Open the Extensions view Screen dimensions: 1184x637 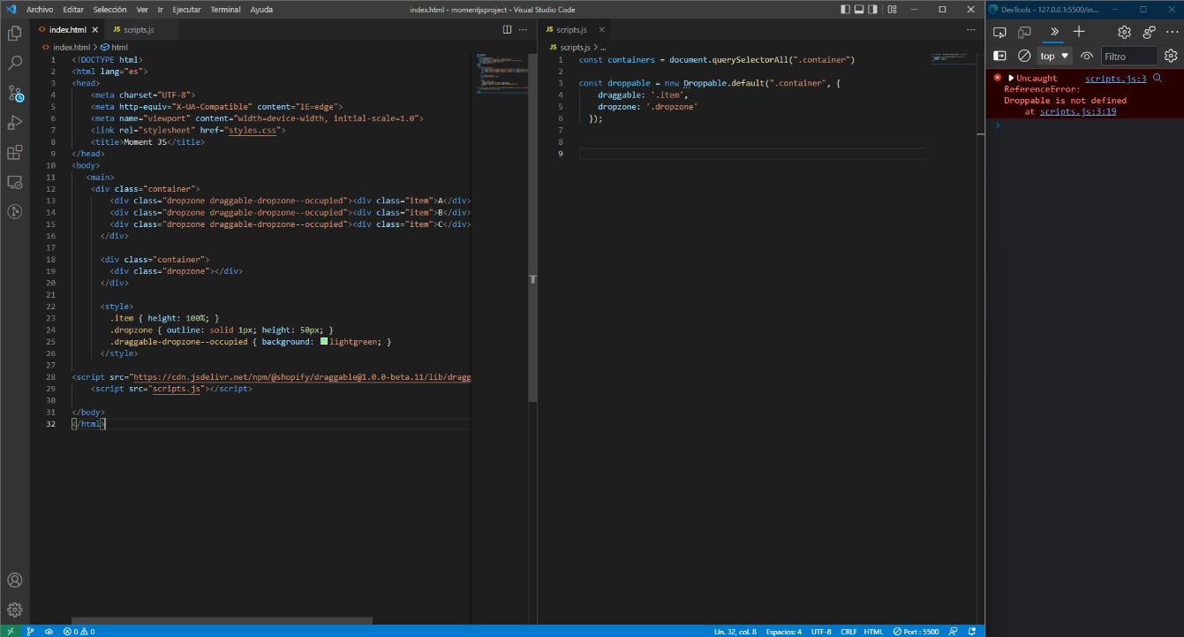point(14,152)
